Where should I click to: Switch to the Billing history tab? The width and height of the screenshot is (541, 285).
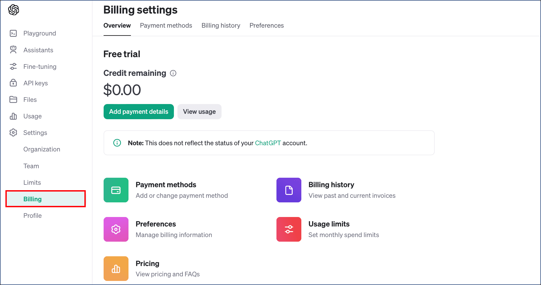pos(221,25)
